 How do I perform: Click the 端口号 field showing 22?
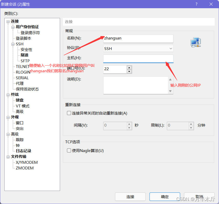coord(115,69)
